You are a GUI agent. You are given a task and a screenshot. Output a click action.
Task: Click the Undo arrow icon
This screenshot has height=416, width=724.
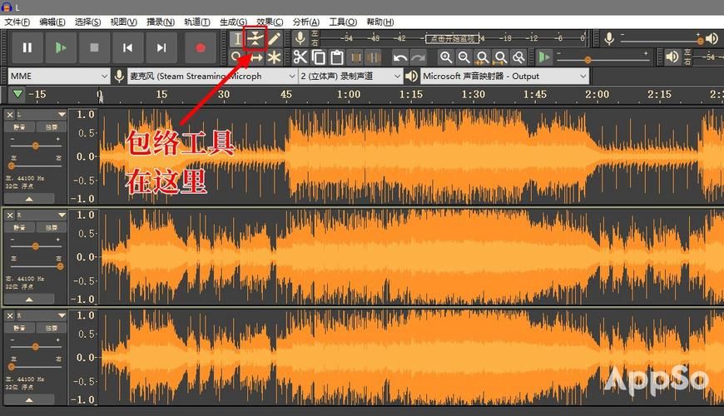(x=400, y=57)
